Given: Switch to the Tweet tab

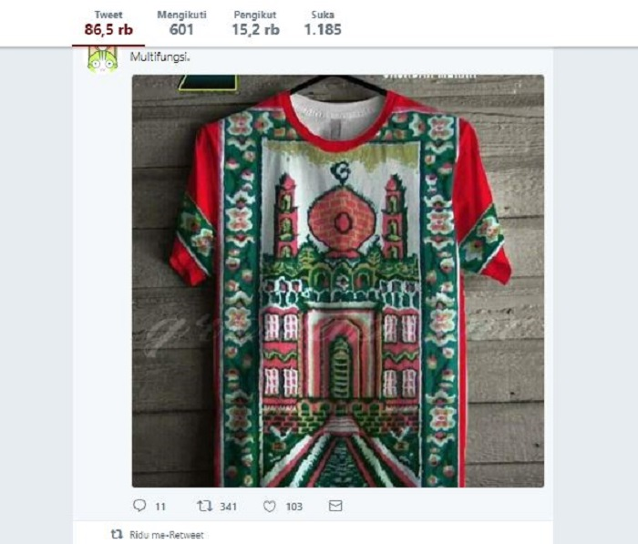Looking at the screenshot, I should (x=108, y=23).
